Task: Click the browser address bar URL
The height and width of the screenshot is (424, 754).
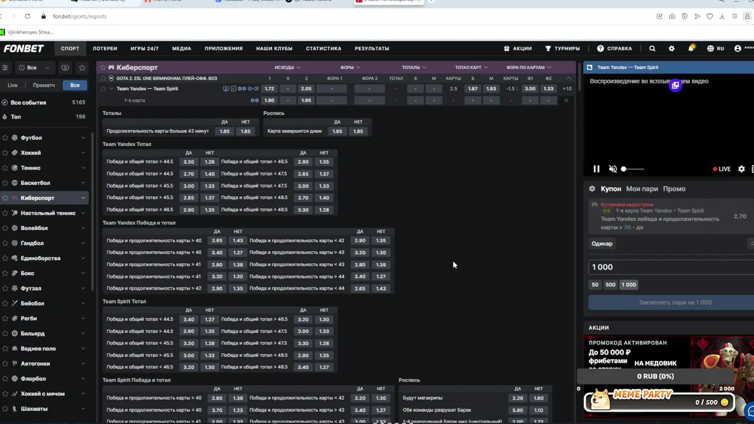Action: [80, 16]
